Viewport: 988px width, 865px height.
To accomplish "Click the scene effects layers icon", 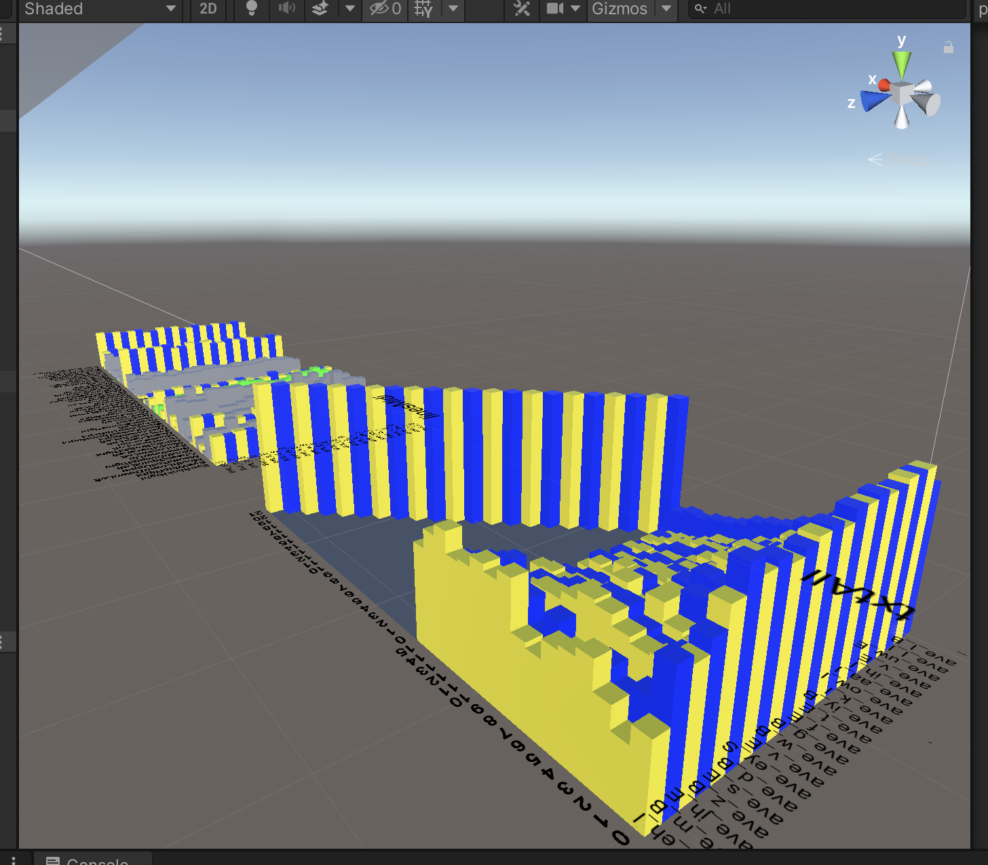I will pyautogui.click(x=320, y=9).
